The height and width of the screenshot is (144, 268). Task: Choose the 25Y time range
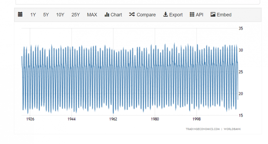(x=76, y=15)
